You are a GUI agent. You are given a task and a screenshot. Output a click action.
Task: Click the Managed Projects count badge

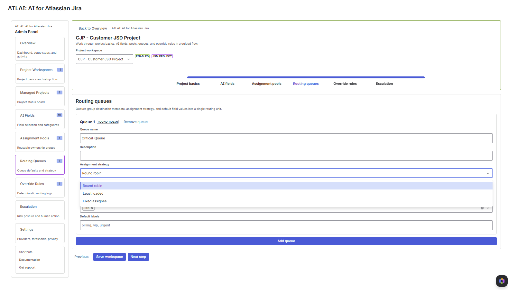coord(60,92)
